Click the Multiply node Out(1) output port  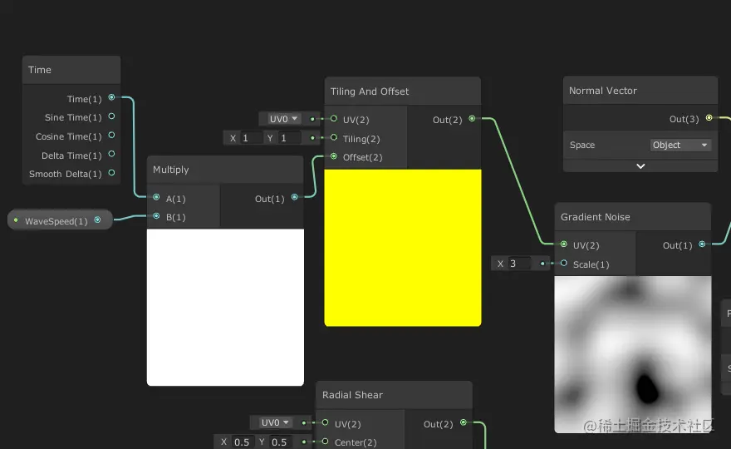(295, 197)
